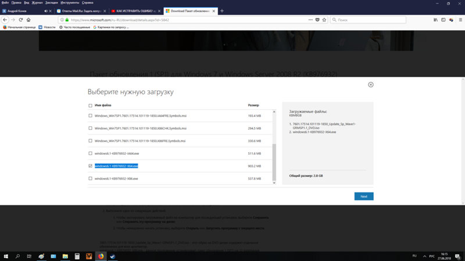The image size is (465, 261).
Task: Open Task View on taskbar
Action: pyautogui.click(x=29, y=256)
